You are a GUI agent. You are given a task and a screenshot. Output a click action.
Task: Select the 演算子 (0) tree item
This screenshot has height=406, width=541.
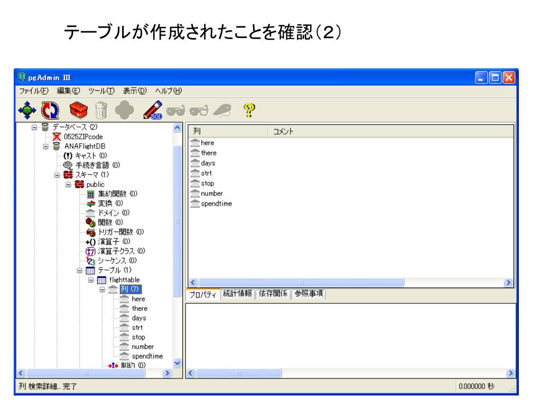(x=114, y=242)
